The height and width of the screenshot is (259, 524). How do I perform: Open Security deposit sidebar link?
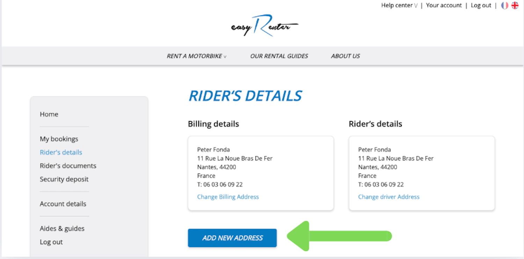tap(64, 179)
